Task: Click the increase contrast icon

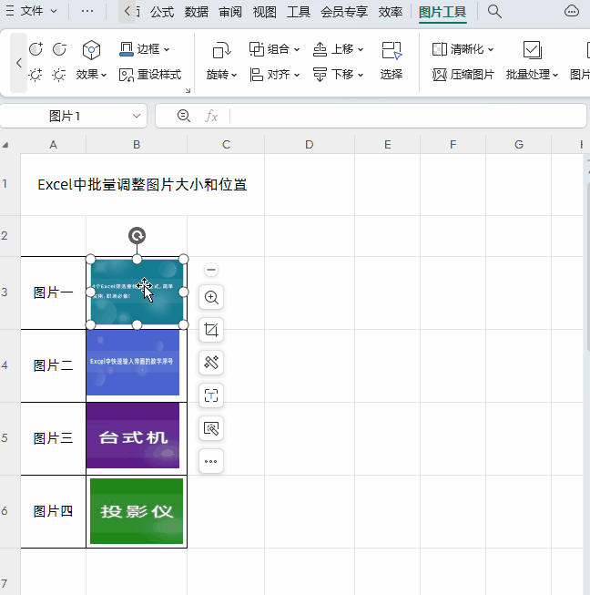Action: tap(36, 49)
